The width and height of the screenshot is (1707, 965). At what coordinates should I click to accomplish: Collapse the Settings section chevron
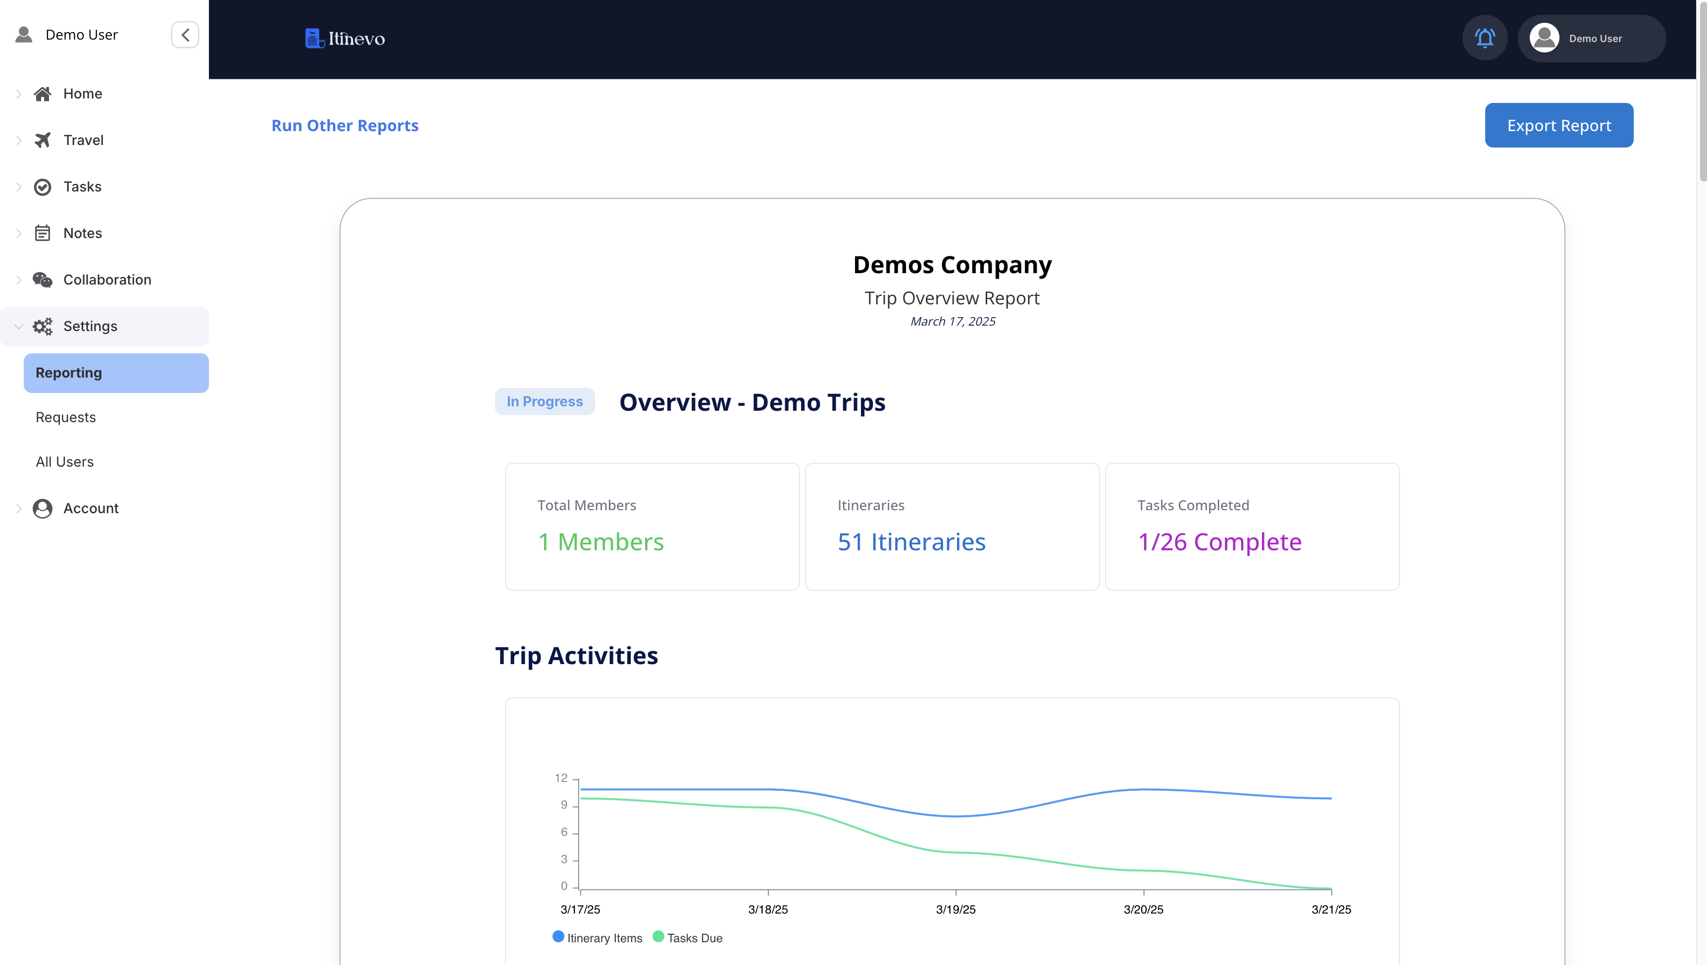[18, 326]
